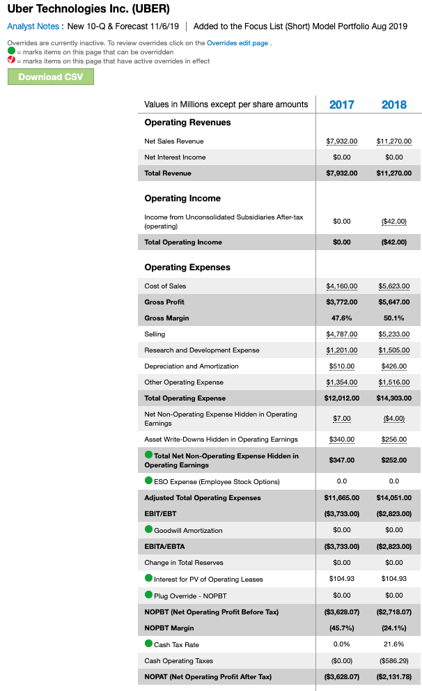Image resolution: width=422 pixels, height=691 pixels.
Task: Select the green override marker for Cash Tax Rate
Action: tap(149, 644)
